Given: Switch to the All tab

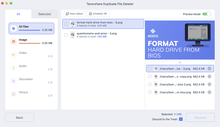Looking at the screenshot, I should [18, 14].
